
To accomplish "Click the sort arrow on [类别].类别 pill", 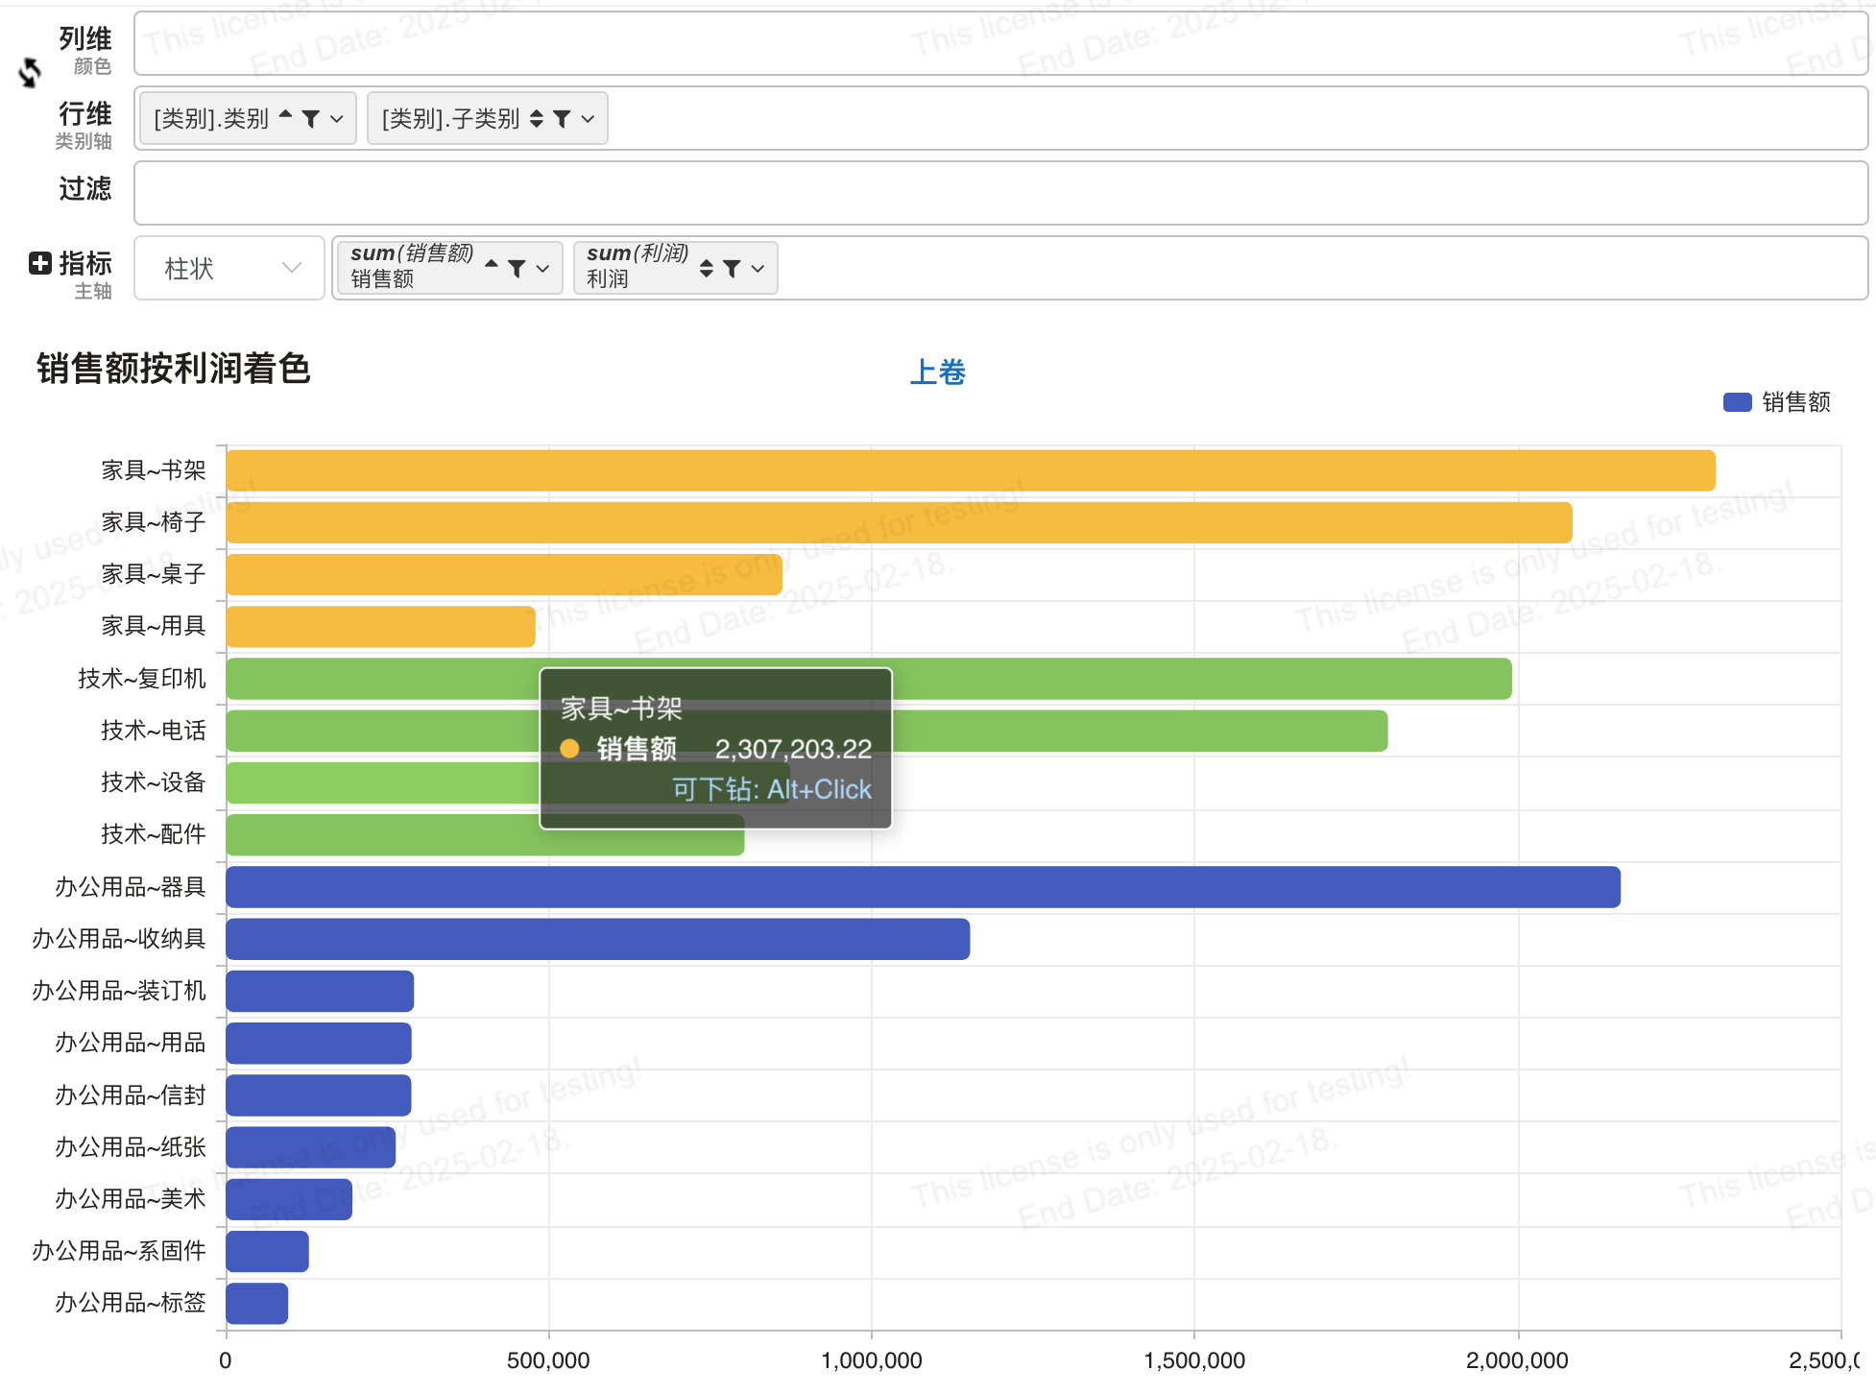I will 285,114.
